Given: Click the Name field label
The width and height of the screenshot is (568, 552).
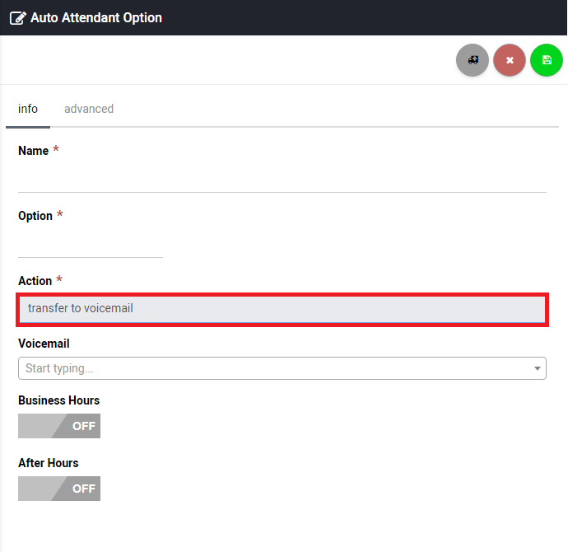Looking at the screenshot, I should [x=34, y=151].
